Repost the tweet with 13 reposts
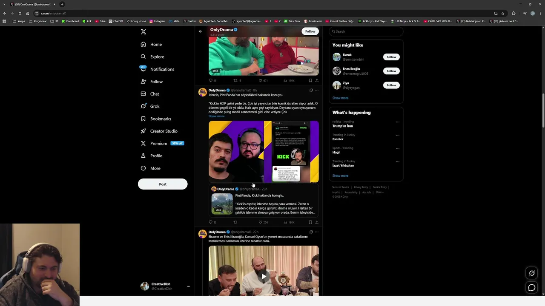Image resolution: width=545 pixels, height=306 pixels. coord(237,80)
